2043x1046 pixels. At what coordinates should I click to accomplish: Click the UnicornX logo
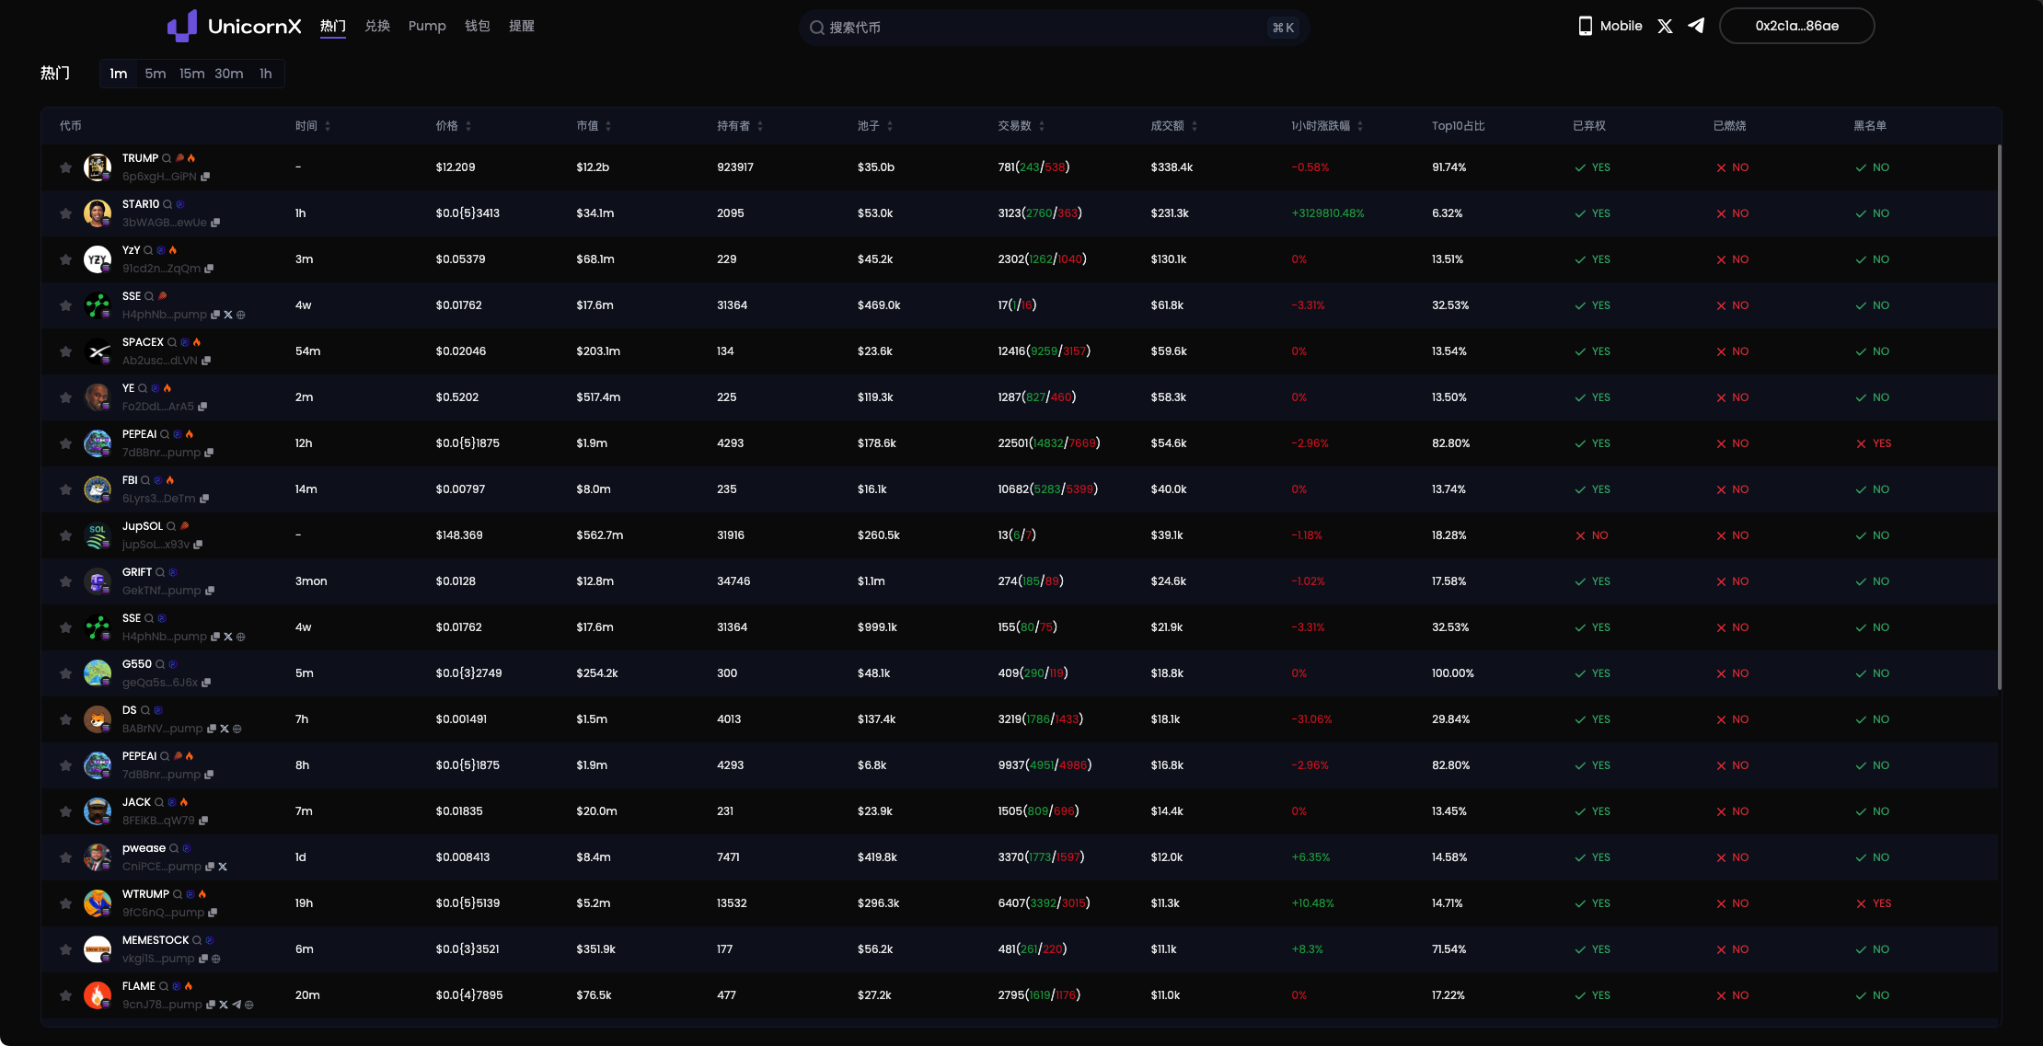tap(235, 26)
